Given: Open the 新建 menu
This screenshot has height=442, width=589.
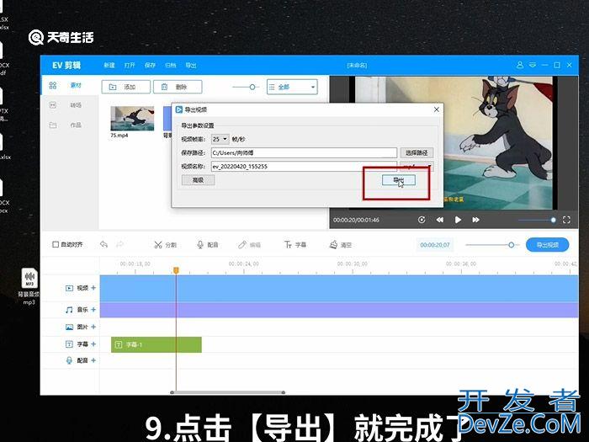Looking at the screenshot, I should [109, 66].
